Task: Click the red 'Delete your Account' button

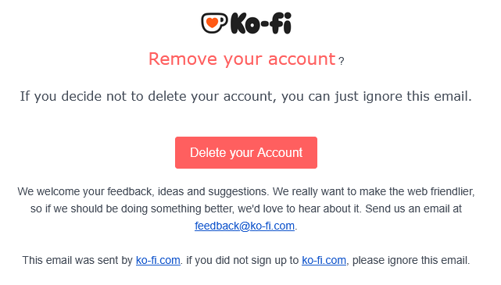Action: click(246, 152)
